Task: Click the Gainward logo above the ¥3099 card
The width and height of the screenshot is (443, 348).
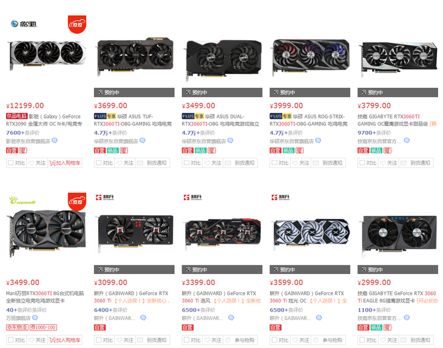Action: tap(105, 197)
